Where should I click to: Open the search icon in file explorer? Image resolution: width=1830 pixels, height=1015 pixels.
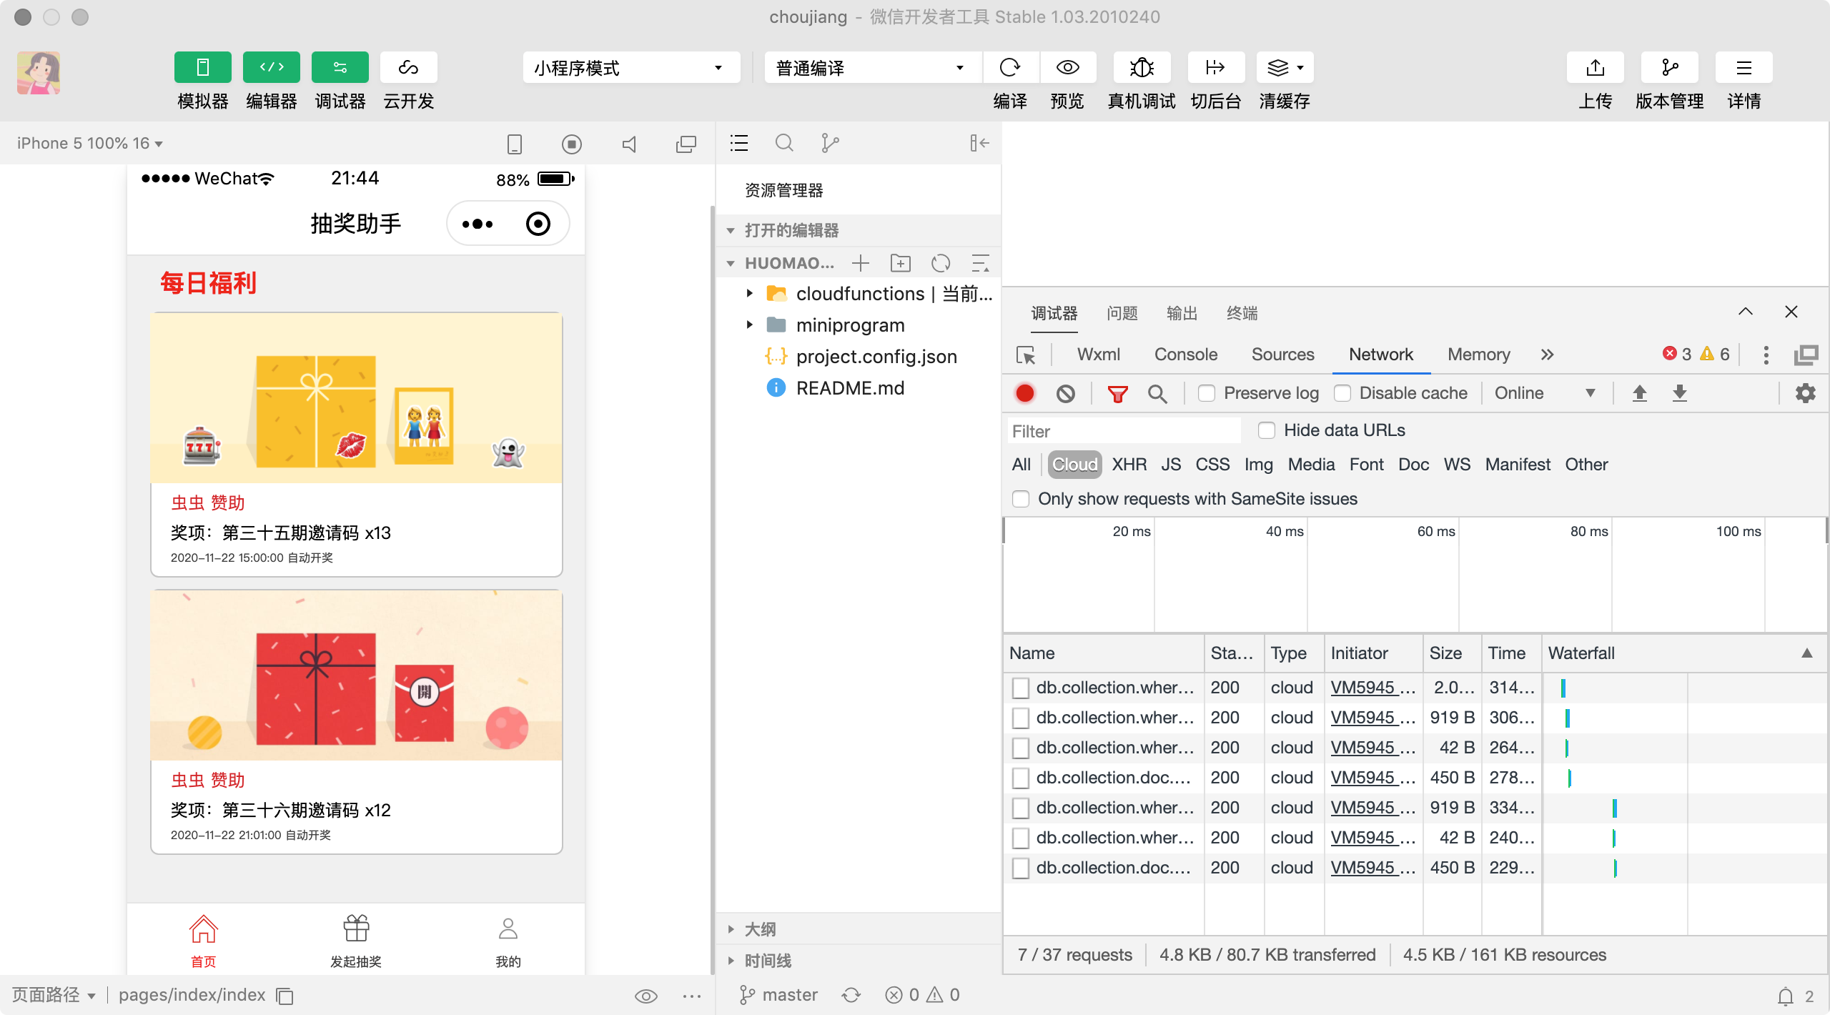point(784,144)
